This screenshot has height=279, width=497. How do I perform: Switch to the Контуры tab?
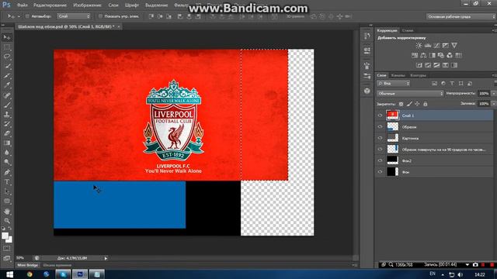pyautogui.click(x=418, y=75)
